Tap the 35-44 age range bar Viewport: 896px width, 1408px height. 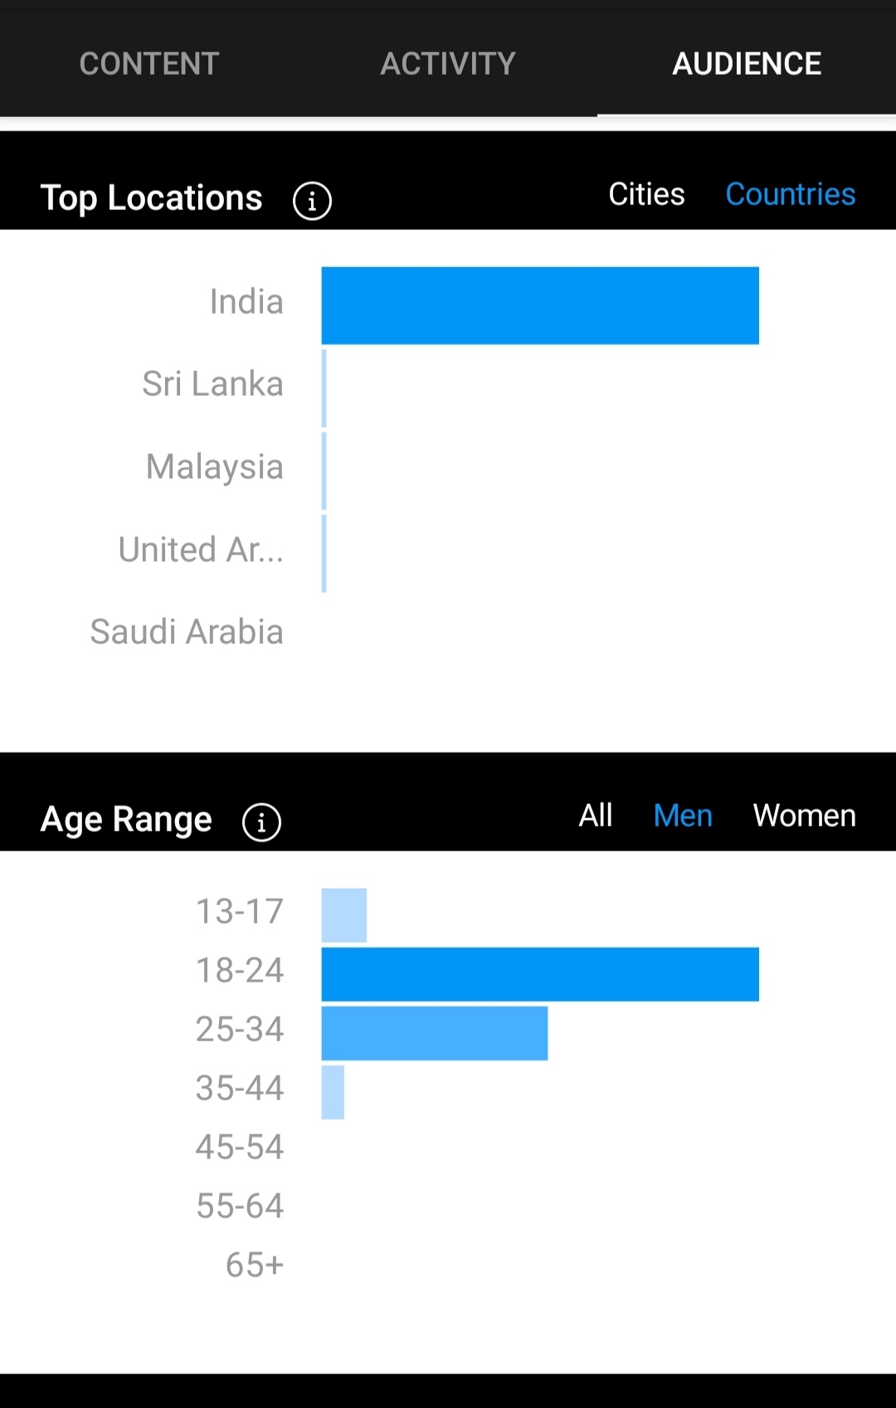(x=333, y=1092)
